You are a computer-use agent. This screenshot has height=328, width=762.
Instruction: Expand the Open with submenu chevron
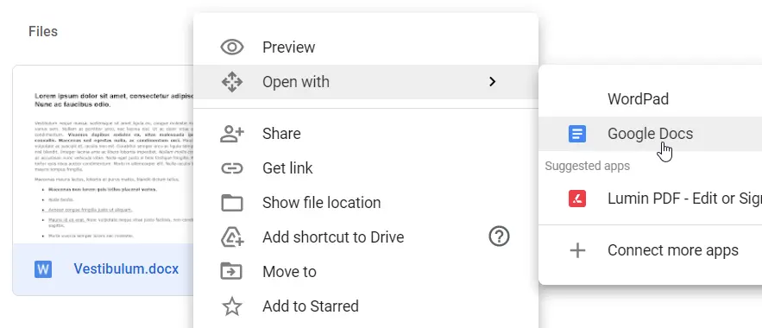[x=492, y=82]
